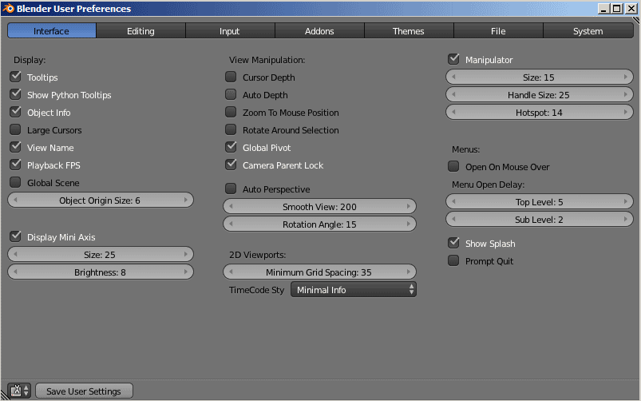641x401 pixels.
Task: Enable Prompt Quit
Action: (x=453, y=260)
